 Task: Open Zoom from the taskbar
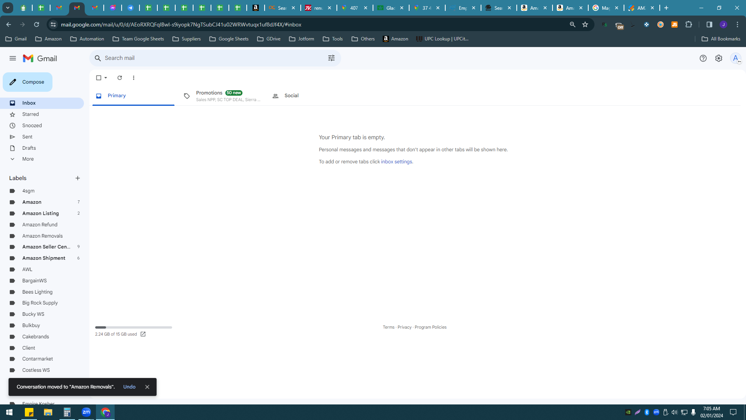86,412
